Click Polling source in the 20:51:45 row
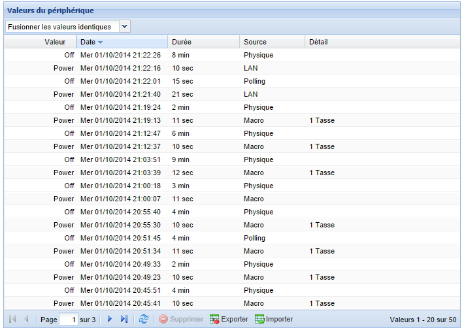This screenshot has height=332, width=466. click(x=254, y=238)
